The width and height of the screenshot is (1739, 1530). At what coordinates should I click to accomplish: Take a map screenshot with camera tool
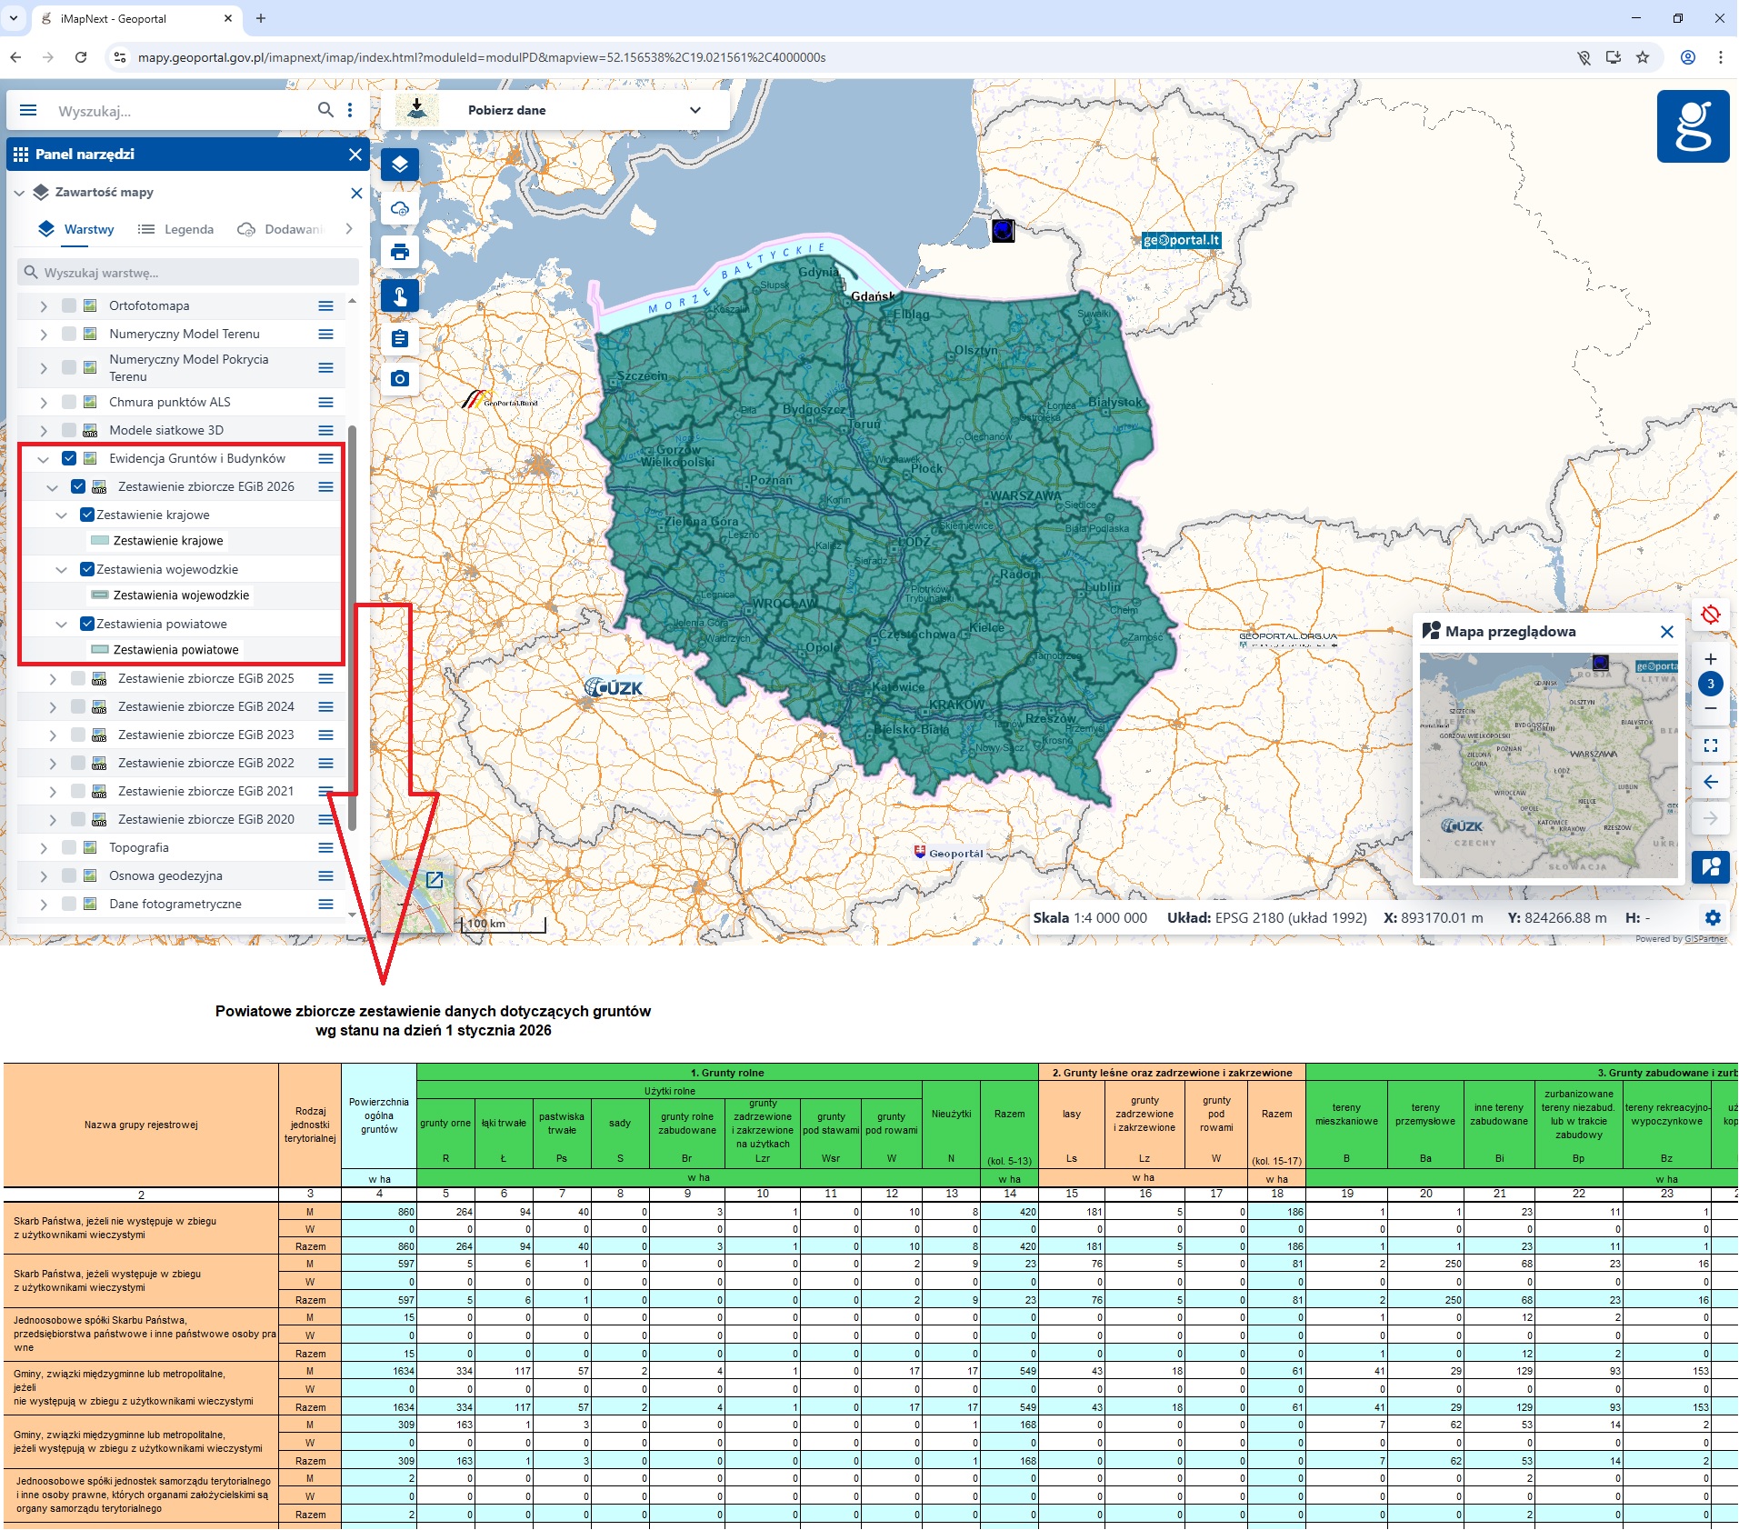click(400, 378)
